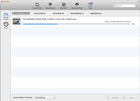This screenshot has height=101, width=140.
Task: Click the download progress bar
Action: 76,24
